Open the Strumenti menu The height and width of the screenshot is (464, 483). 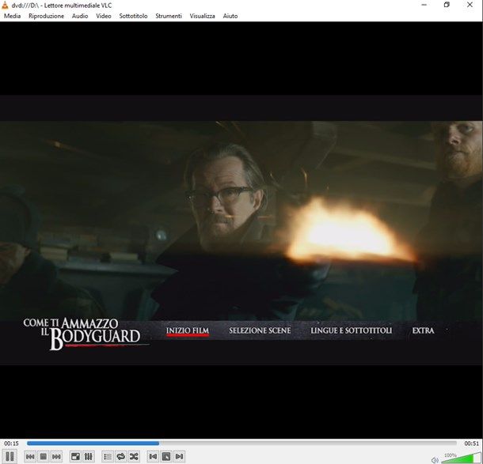pyautogui.click(x=169, y=16)
